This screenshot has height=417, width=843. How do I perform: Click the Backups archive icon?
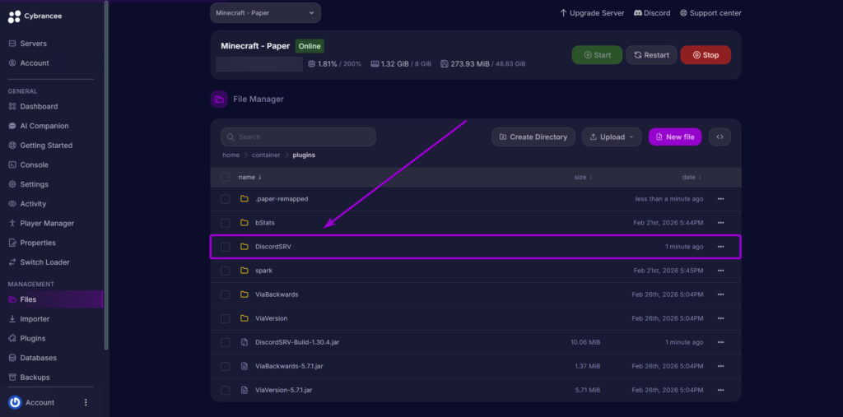[x=12, y=378]
